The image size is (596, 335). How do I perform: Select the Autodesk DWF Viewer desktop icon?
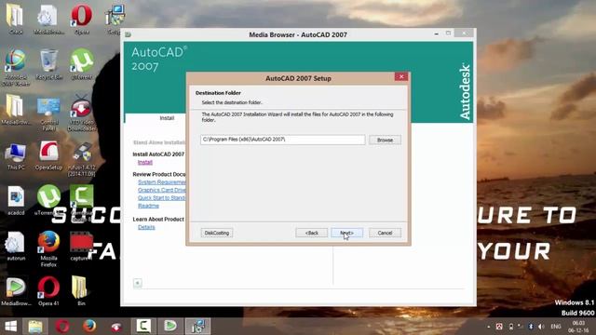click(x=16, y=68)
